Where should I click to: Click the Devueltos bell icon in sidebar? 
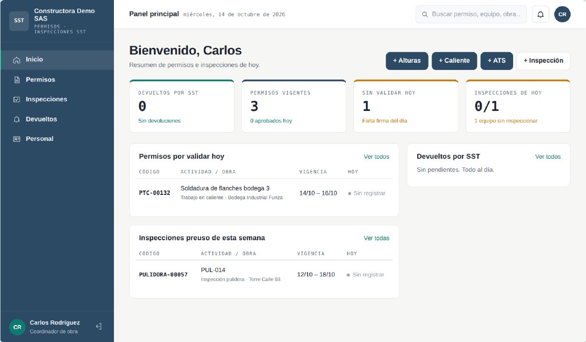[17, 119]
